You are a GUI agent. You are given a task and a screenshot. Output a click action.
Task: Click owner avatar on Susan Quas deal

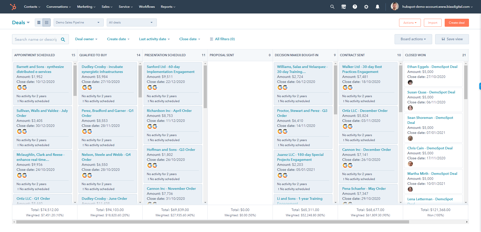coord(410,108)
